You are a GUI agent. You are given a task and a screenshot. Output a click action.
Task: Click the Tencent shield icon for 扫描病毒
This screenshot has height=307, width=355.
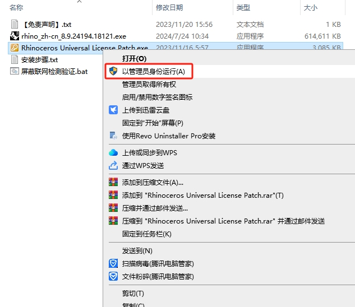pos(113,263)
